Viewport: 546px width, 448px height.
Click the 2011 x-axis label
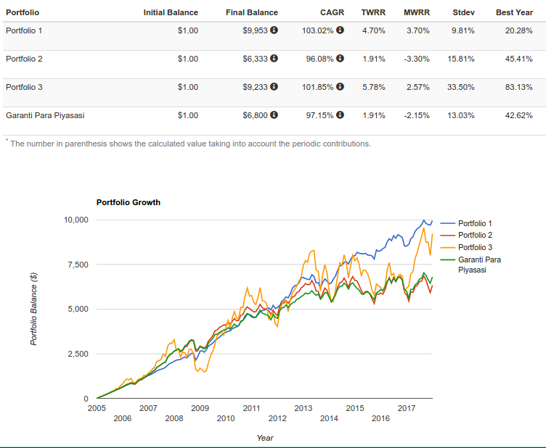tap(251, 408)
